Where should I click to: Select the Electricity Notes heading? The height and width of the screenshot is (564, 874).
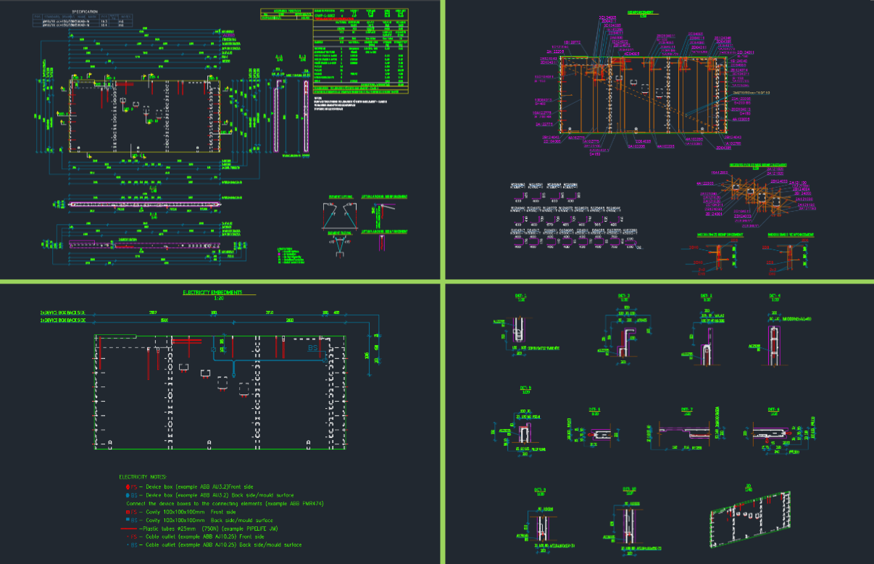point(142,476)
